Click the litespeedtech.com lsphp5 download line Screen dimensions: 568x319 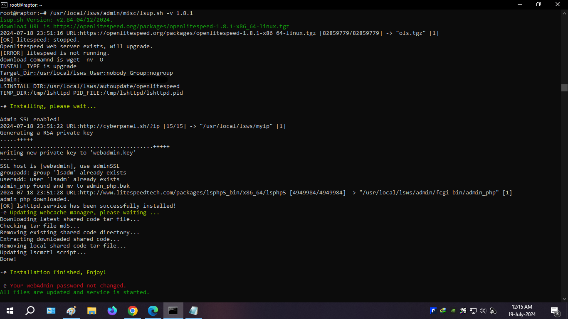256,193
